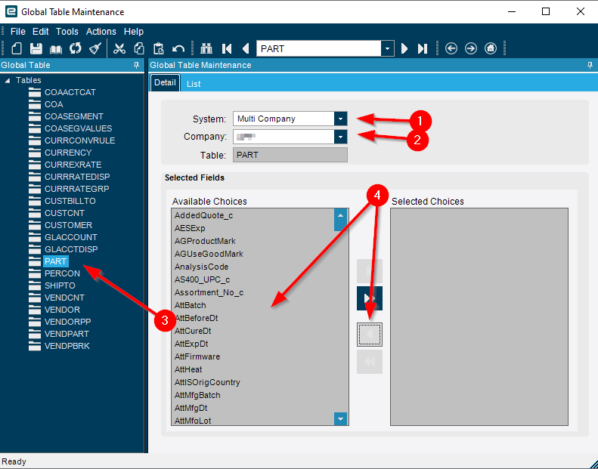Click the Undo arrow icon
Viewport: 598px width, 469px height.
tap(178, 48)
